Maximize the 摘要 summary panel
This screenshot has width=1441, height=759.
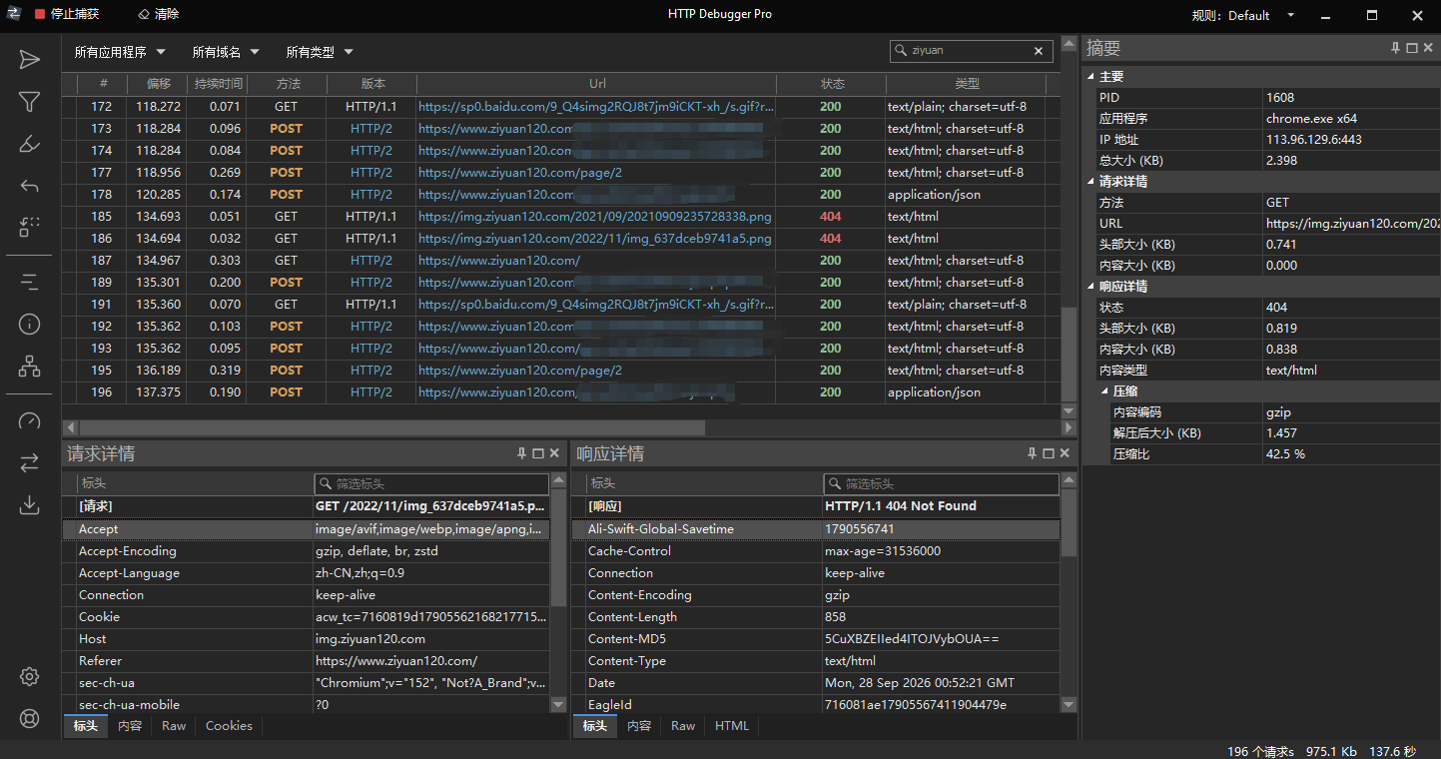pos(1412,48)
